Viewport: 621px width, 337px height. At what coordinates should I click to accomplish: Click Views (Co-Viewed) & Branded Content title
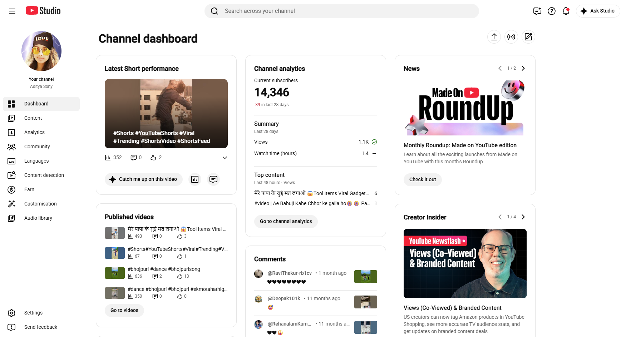[x=453, y=308]
